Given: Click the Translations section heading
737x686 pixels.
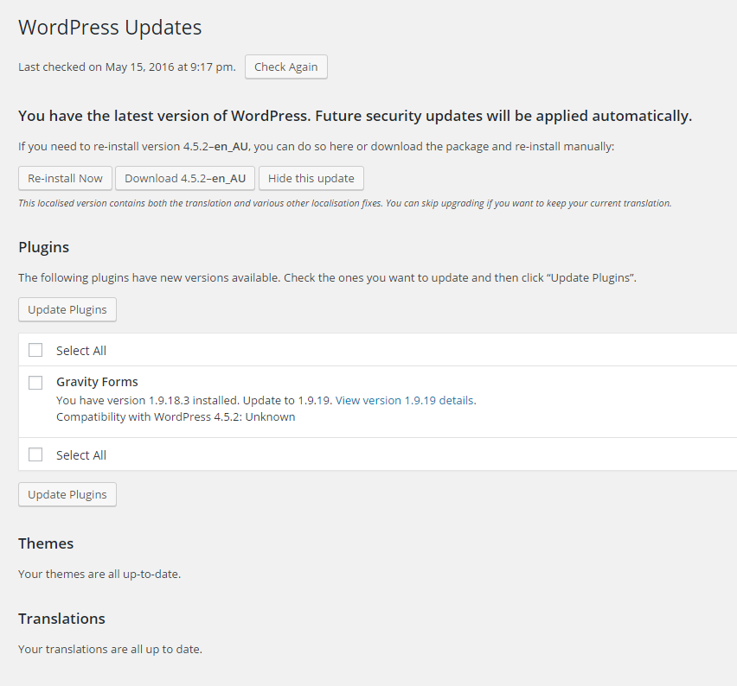Looking at the screenshot, I should tap(61, 619).
